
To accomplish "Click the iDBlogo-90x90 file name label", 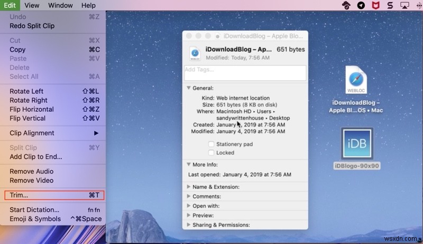I will pyautogui.click(x=356, y=166).
